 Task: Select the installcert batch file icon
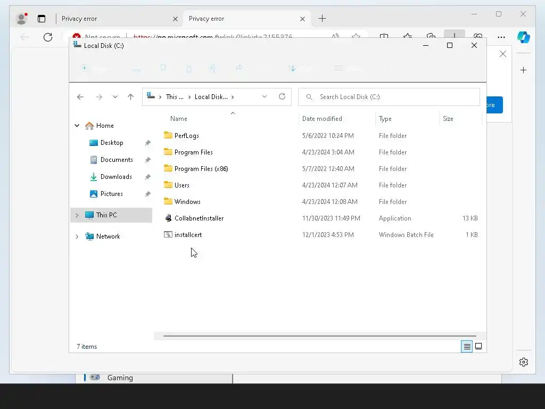[x=168, y=234]
